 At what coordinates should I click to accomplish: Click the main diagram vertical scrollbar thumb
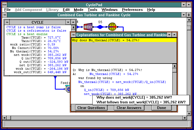coord(189,28)
